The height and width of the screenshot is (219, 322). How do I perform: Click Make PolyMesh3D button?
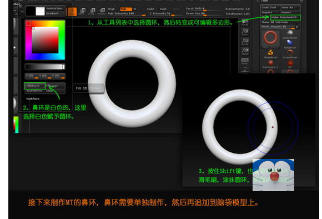(x=285, y=17)
